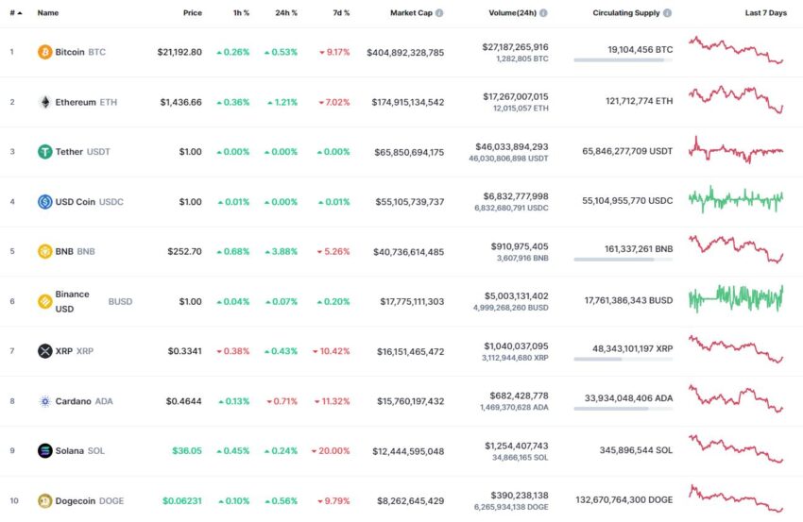Open Ethereum's last 7 days sparkline chart
This screenshot has height=522, width=803.
tap(737, 99)
